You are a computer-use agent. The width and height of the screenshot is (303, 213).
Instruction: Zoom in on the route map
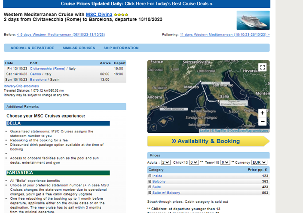[263, 113]
